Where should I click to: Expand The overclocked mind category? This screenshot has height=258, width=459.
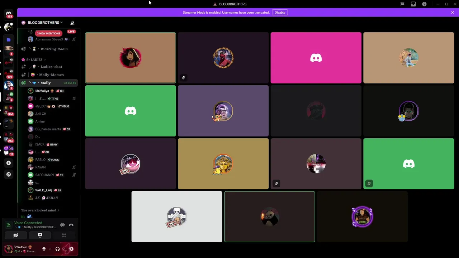coord(40,210)
